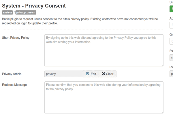Click the Edit button for Privacy Article
Viewport: 173px width, 118px height.
point(91,74)
